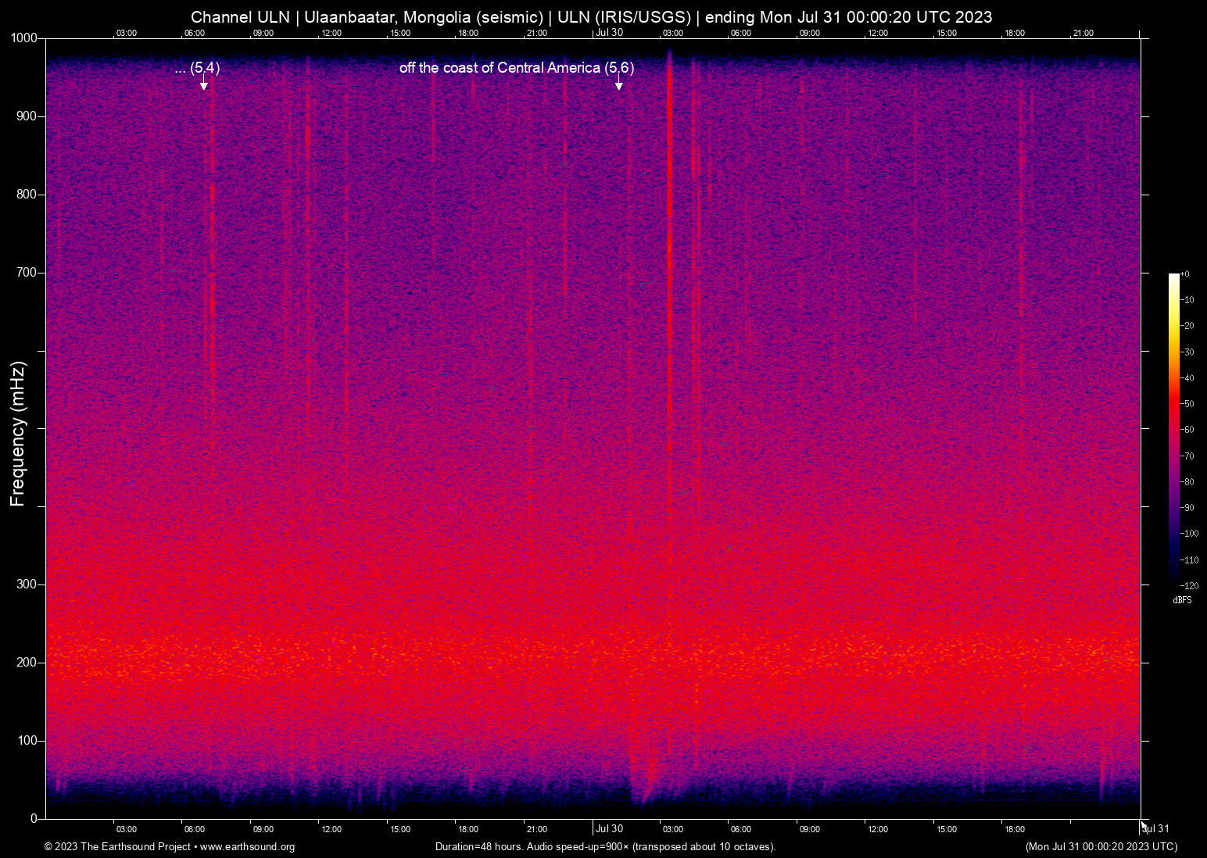Image resolution: width=1207 pixels, height=858 pixels.
Task: Click the "© 2023 The Earthsound Project" copyright text
Action: click(x=117, y=847)
